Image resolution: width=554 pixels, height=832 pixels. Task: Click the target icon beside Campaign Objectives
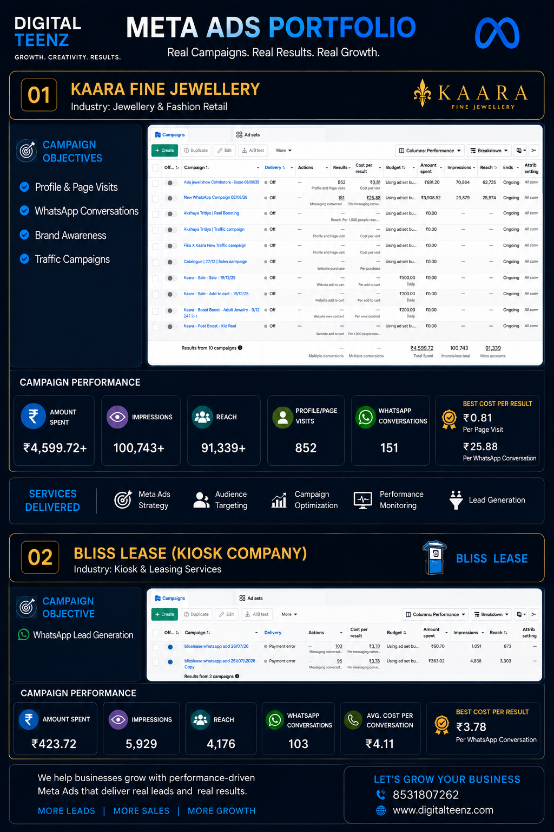pos(26,151)
